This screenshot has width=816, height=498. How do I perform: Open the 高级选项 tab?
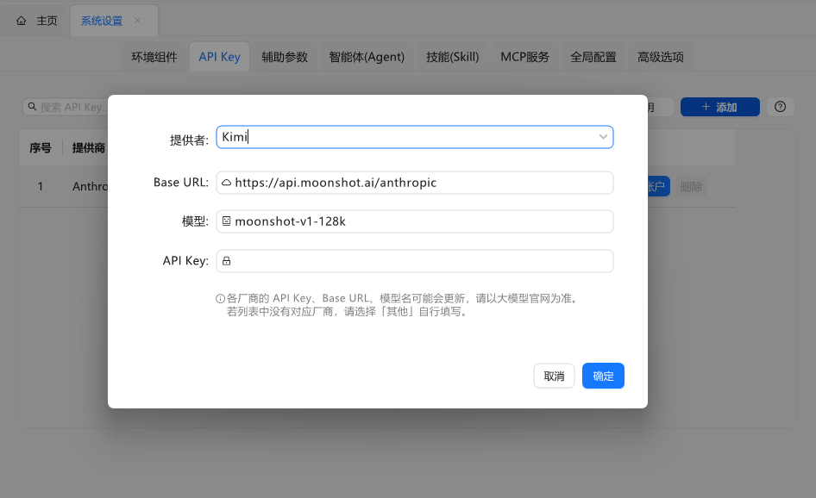[x=661, y=57]
